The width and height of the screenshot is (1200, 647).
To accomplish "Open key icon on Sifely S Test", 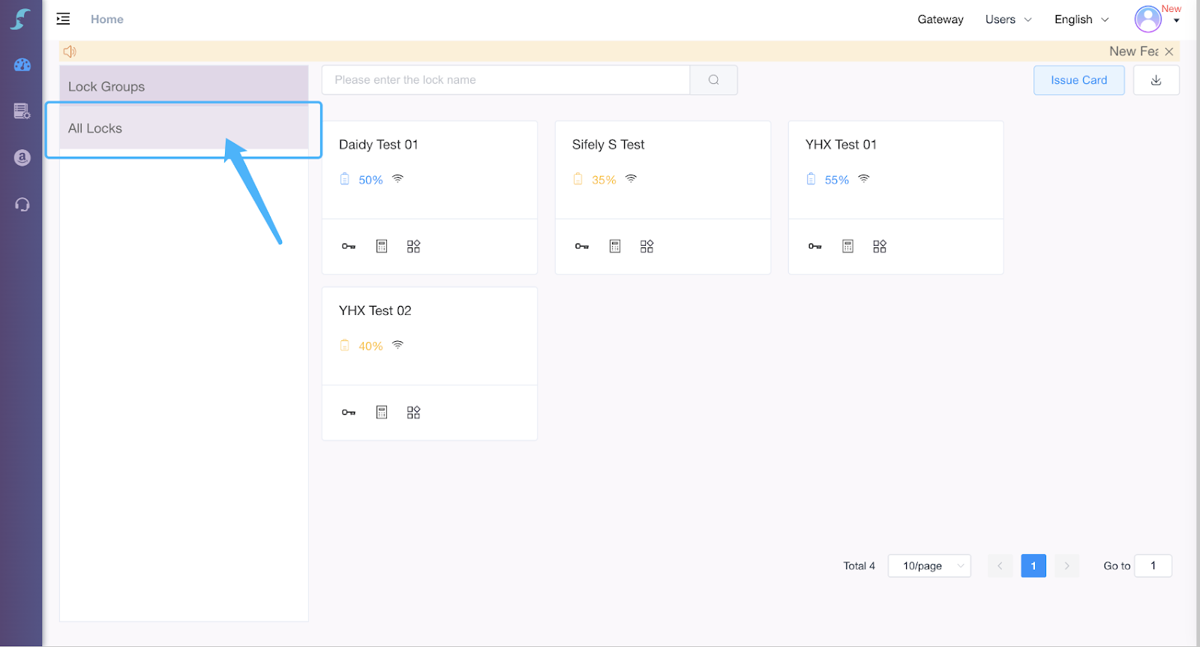I will click(582, 246).
